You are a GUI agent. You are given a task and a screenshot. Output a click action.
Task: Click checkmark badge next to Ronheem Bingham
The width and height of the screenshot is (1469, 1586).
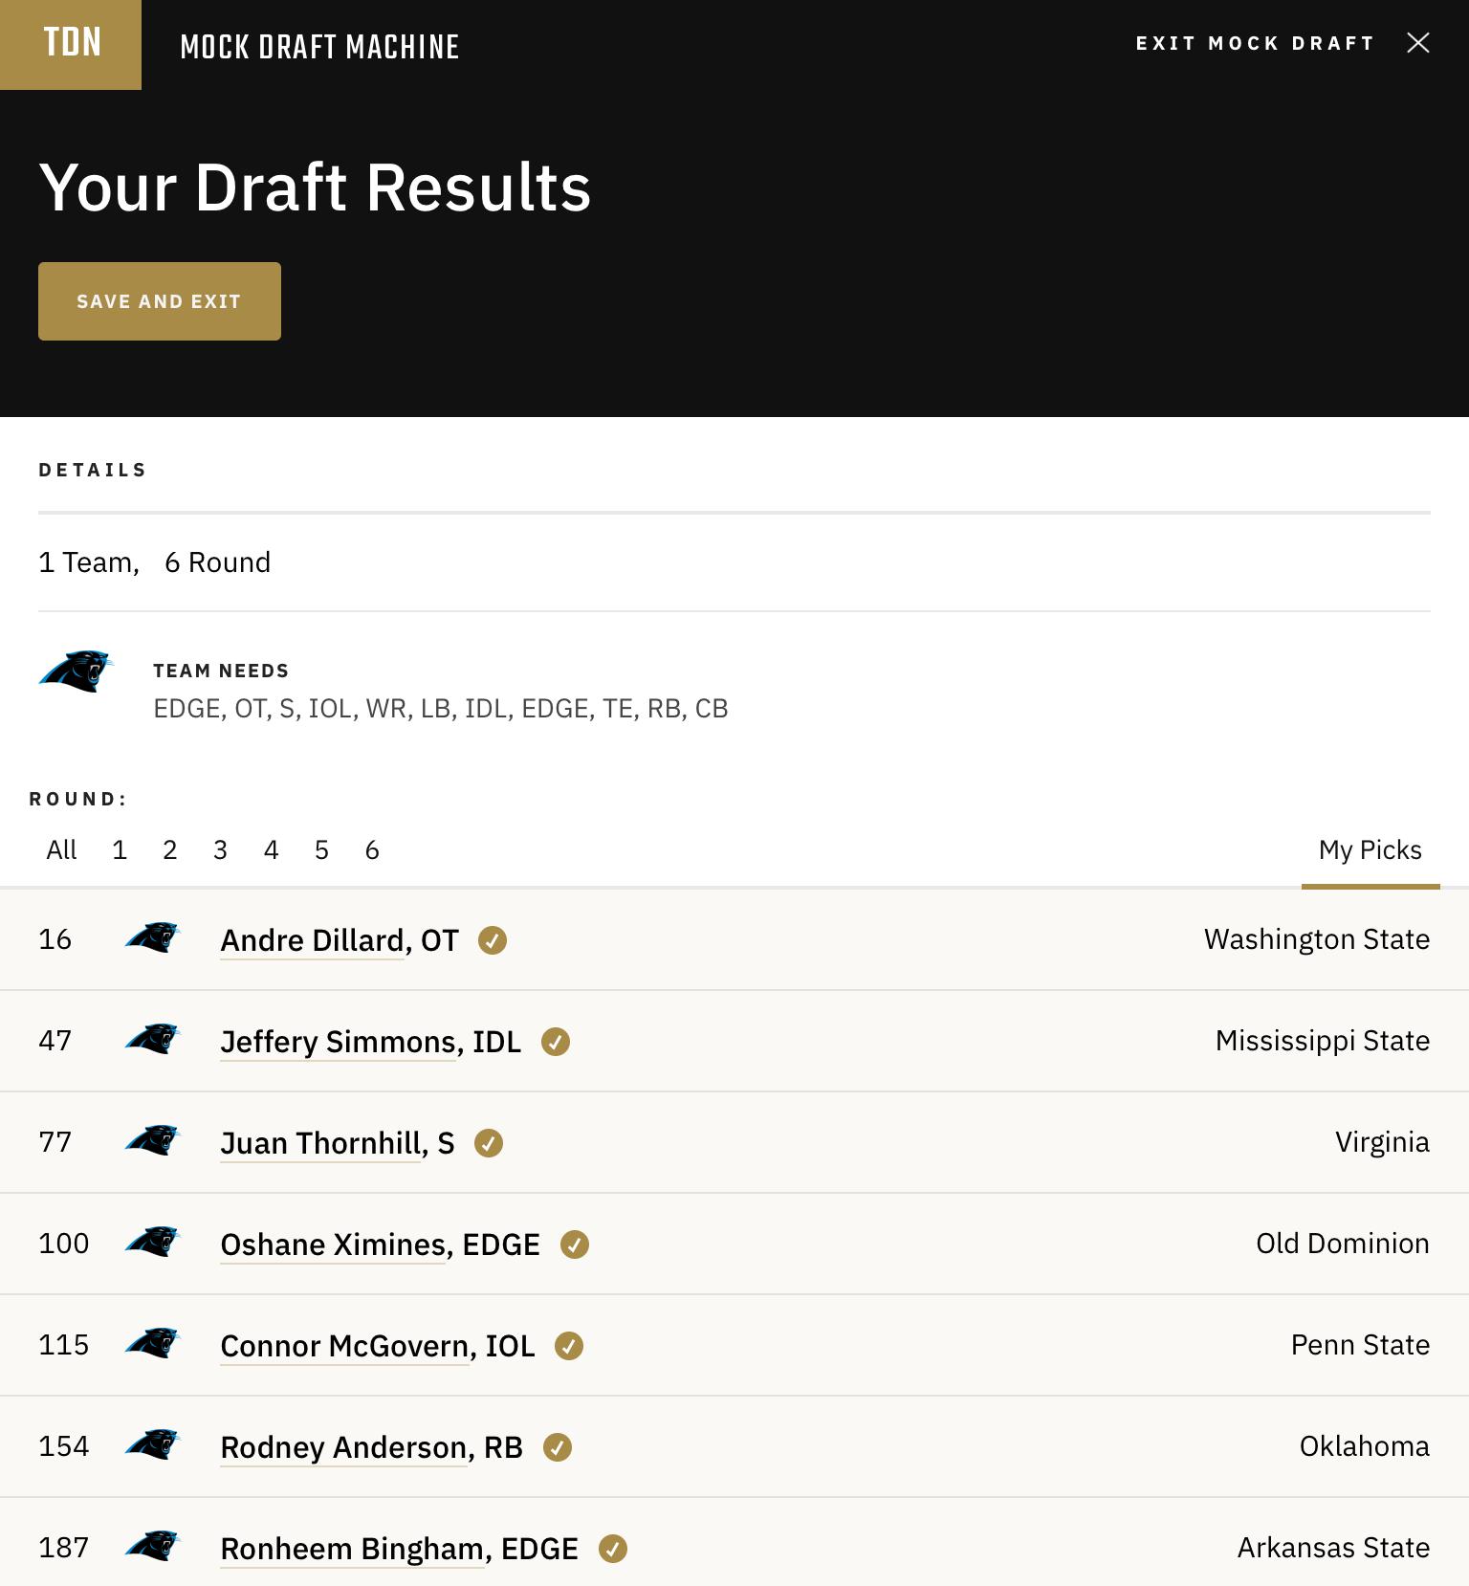(613, 1549)
